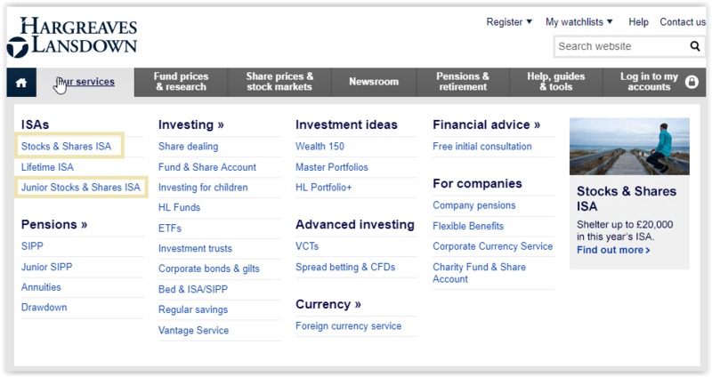Click the search magnifier icon
This screenshot has height=377, width=712.
pos(695,46)
